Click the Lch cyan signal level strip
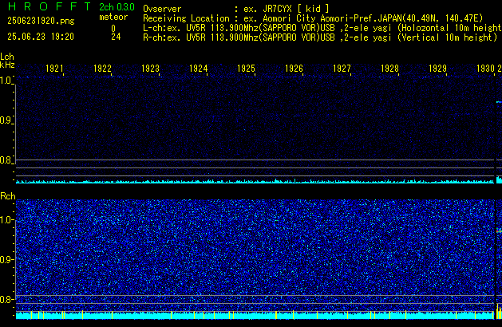Viewport: 502px width, 327px height. coord(255,181)
